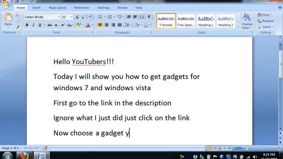Screen dimensions: 283x159
Task: Grow font size with the large A
Action: (77, 17)
